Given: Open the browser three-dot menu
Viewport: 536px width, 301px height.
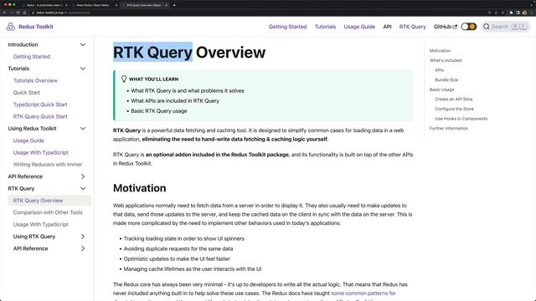Looking at the screenshot, I should point(532,13).
